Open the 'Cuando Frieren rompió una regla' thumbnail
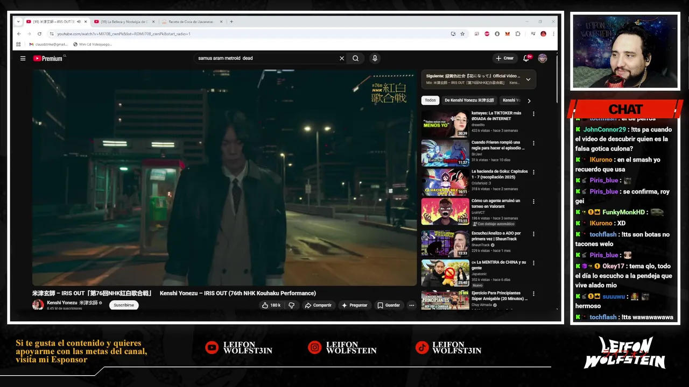 pyautogui.click(x=445, y=153)
